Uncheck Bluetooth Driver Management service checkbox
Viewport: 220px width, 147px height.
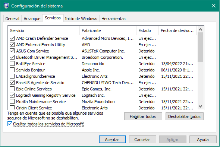[12, 57]
